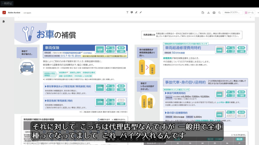The height and width of the screenshot is (145, 259).
Task: Click the download icon in toolbar
Action: (208, 13)
